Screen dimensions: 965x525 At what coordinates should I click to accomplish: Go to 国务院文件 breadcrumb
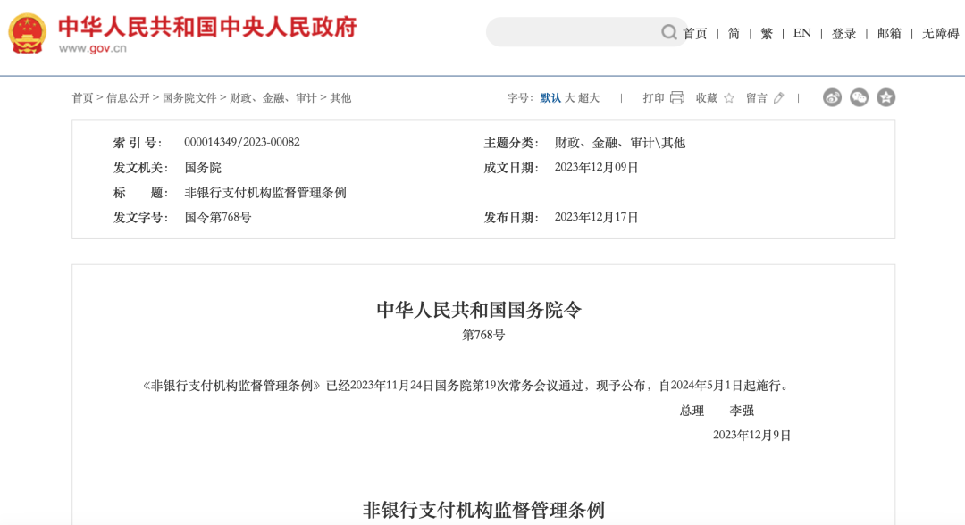click(189, 97)
